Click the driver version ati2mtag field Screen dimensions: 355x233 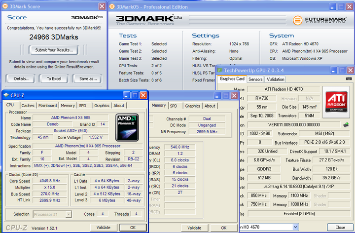click(299, 186)
